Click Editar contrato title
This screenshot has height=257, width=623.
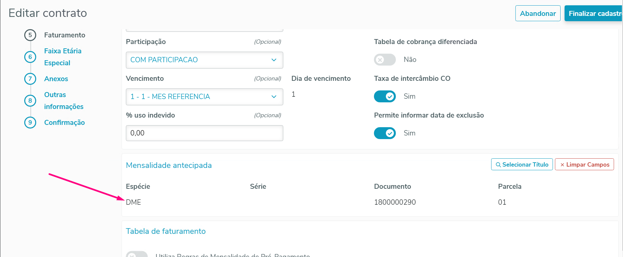point(48,13)
